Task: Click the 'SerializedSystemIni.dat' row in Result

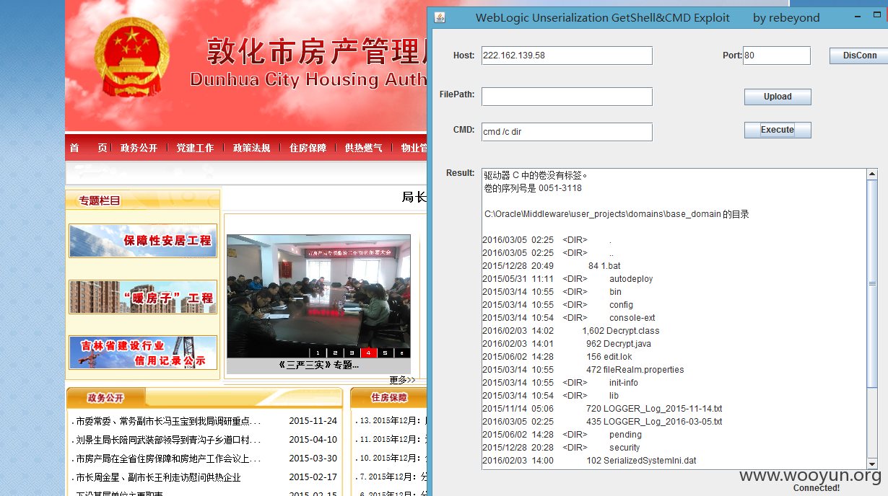Action: (590, 461)
